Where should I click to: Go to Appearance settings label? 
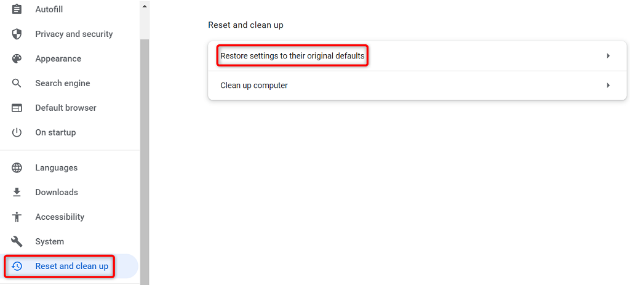58,58
